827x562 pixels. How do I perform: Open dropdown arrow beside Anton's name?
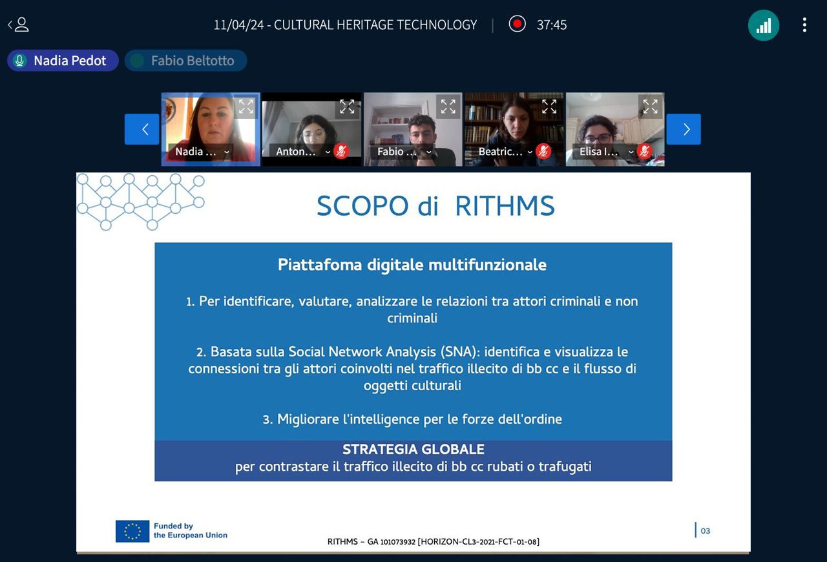pos(328,152)
